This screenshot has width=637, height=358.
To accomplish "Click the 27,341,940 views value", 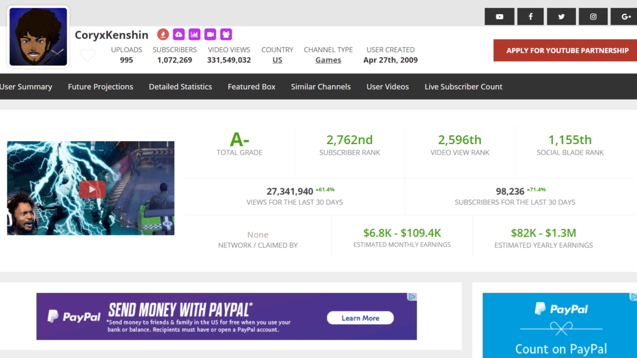I will pos(290,191).
